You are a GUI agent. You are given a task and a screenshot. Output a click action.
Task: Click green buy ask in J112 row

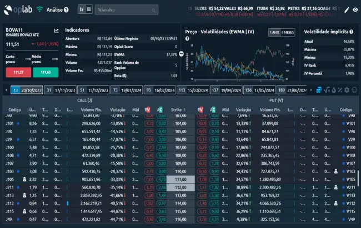(162, 204)
